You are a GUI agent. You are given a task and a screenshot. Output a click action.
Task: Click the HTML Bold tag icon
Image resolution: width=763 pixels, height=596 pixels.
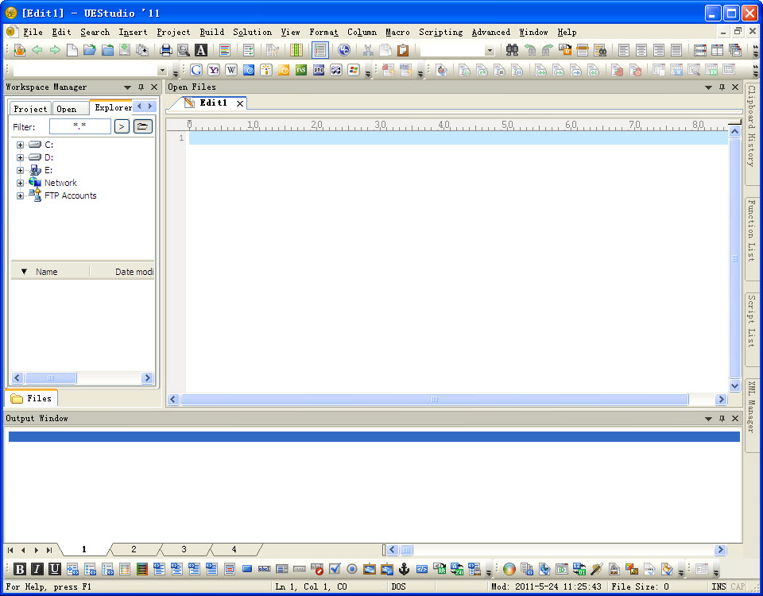20,569
